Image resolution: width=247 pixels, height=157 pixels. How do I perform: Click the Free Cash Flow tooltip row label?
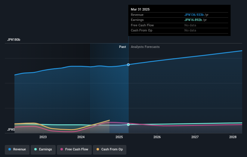(x=142, y=25)
